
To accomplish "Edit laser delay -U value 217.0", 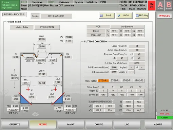I will pyautogui.click(x=128, y=102).
